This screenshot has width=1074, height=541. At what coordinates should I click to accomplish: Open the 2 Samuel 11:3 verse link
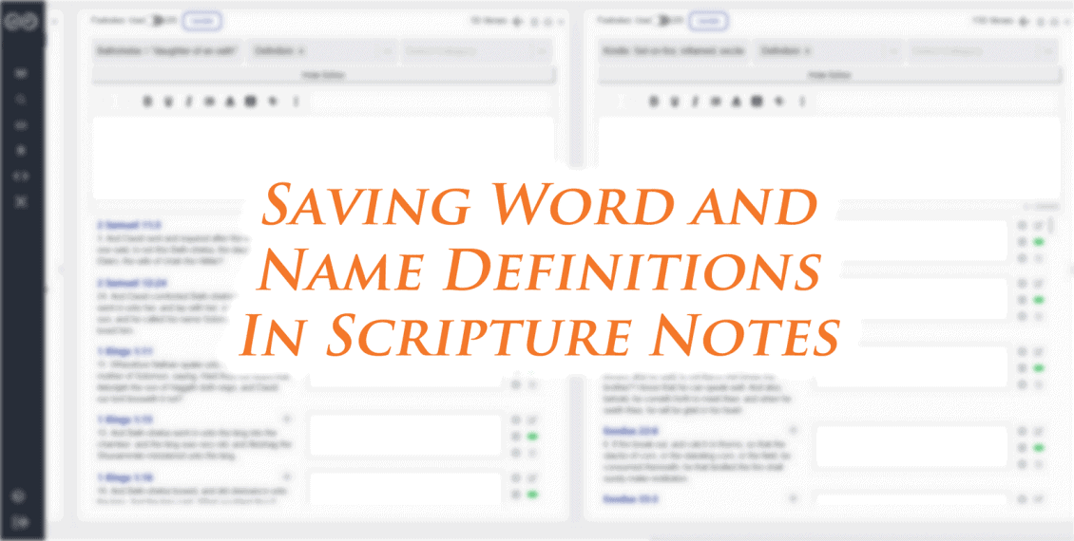(x=128, y=225)
